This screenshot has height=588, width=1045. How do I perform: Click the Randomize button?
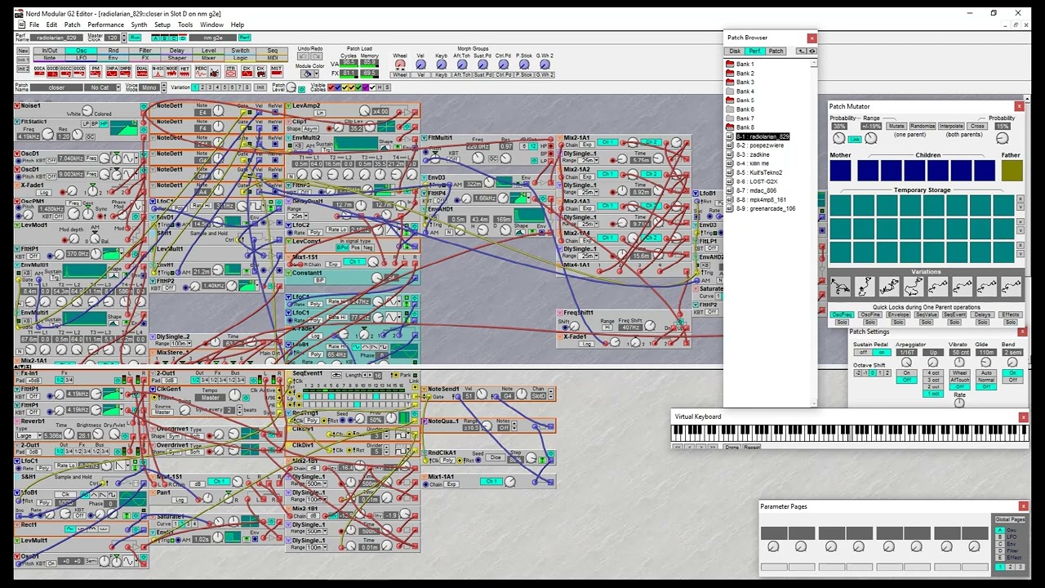(x=923, y=126)
